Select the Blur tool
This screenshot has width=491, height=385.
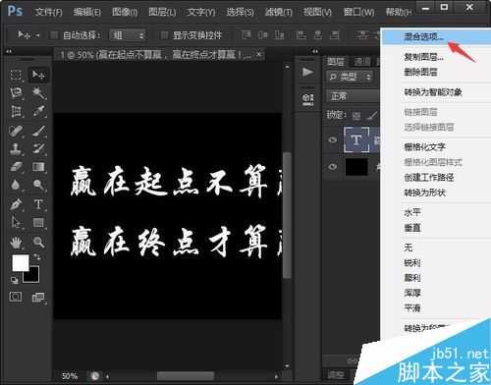pyautogui.click(x=16, y=185)
